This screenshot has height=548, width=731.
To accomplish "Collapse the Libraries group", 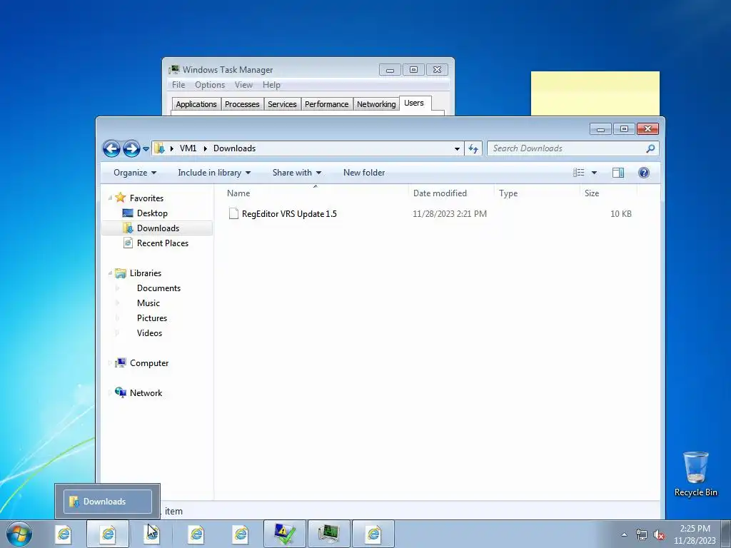I will tap(110, 273).
